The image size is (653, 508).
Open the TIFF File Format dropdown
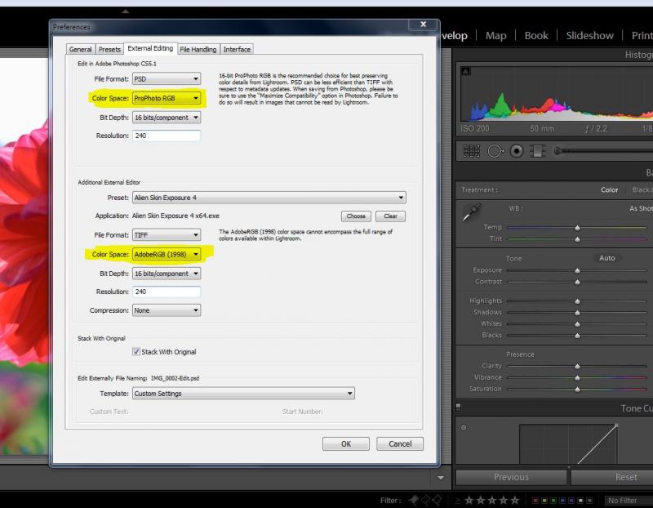coord(167,235)
